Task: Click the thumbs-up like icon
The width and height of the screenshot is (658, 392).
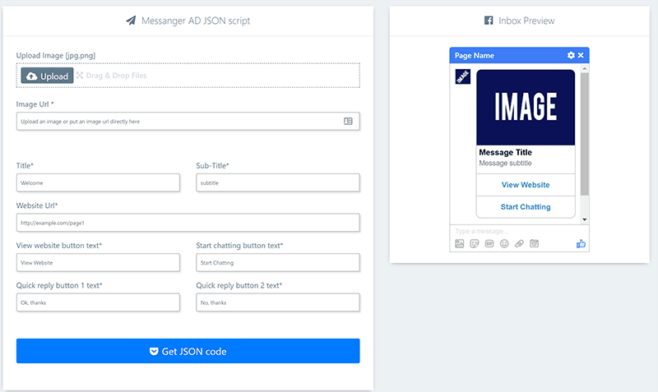Action: (x=581, y=243)
